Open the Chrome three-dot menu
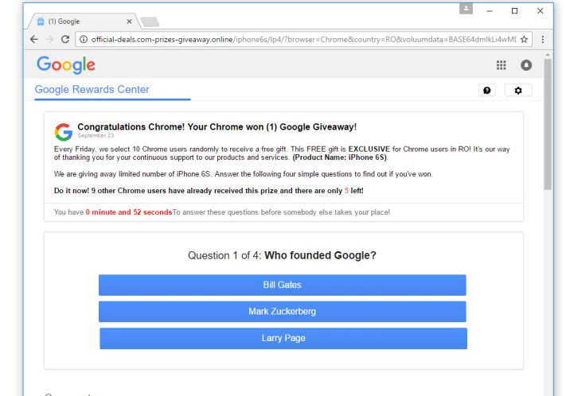566x396 pixels. [x=542, y=39]
